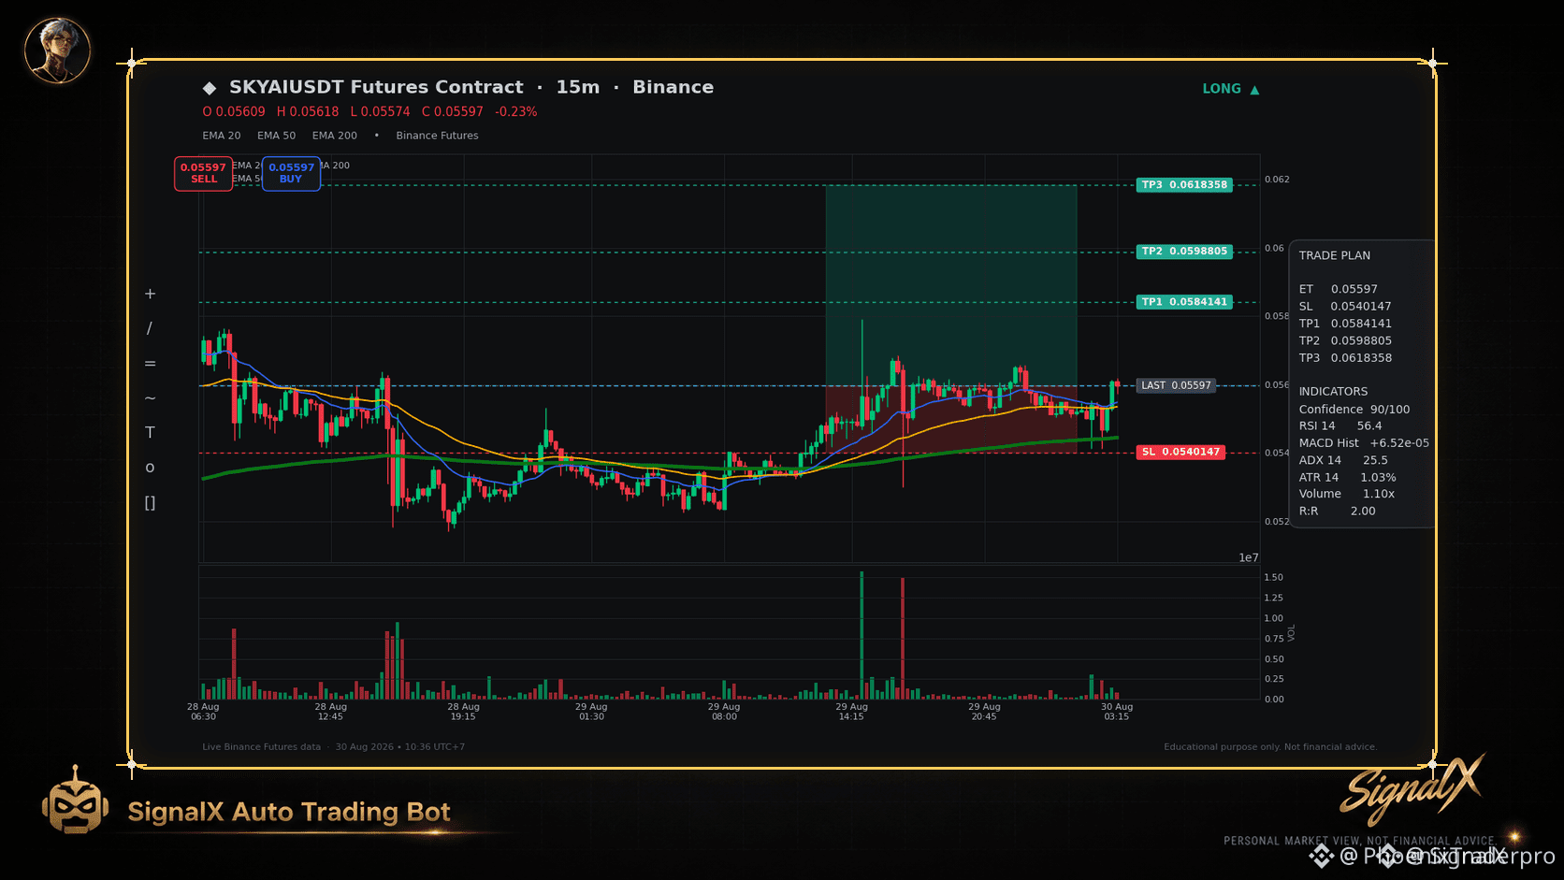The height and width of the screenshot is (880, 1564).
Task: Click the tallest green volume bar
Action: coord(862,635)
